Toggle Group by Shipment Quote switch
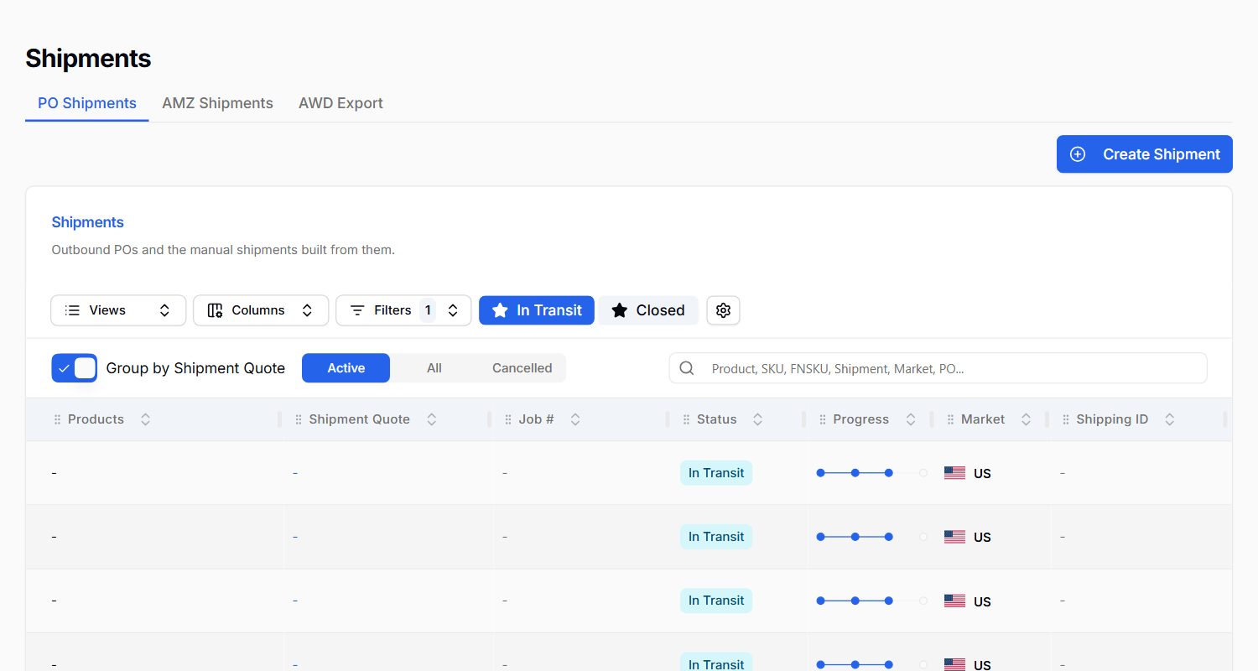This screenshot has height=671, width=1258. 75,368
